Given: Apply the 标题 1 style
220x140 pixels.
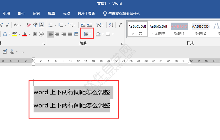Looking at the screenshot, I should [179, 29].
